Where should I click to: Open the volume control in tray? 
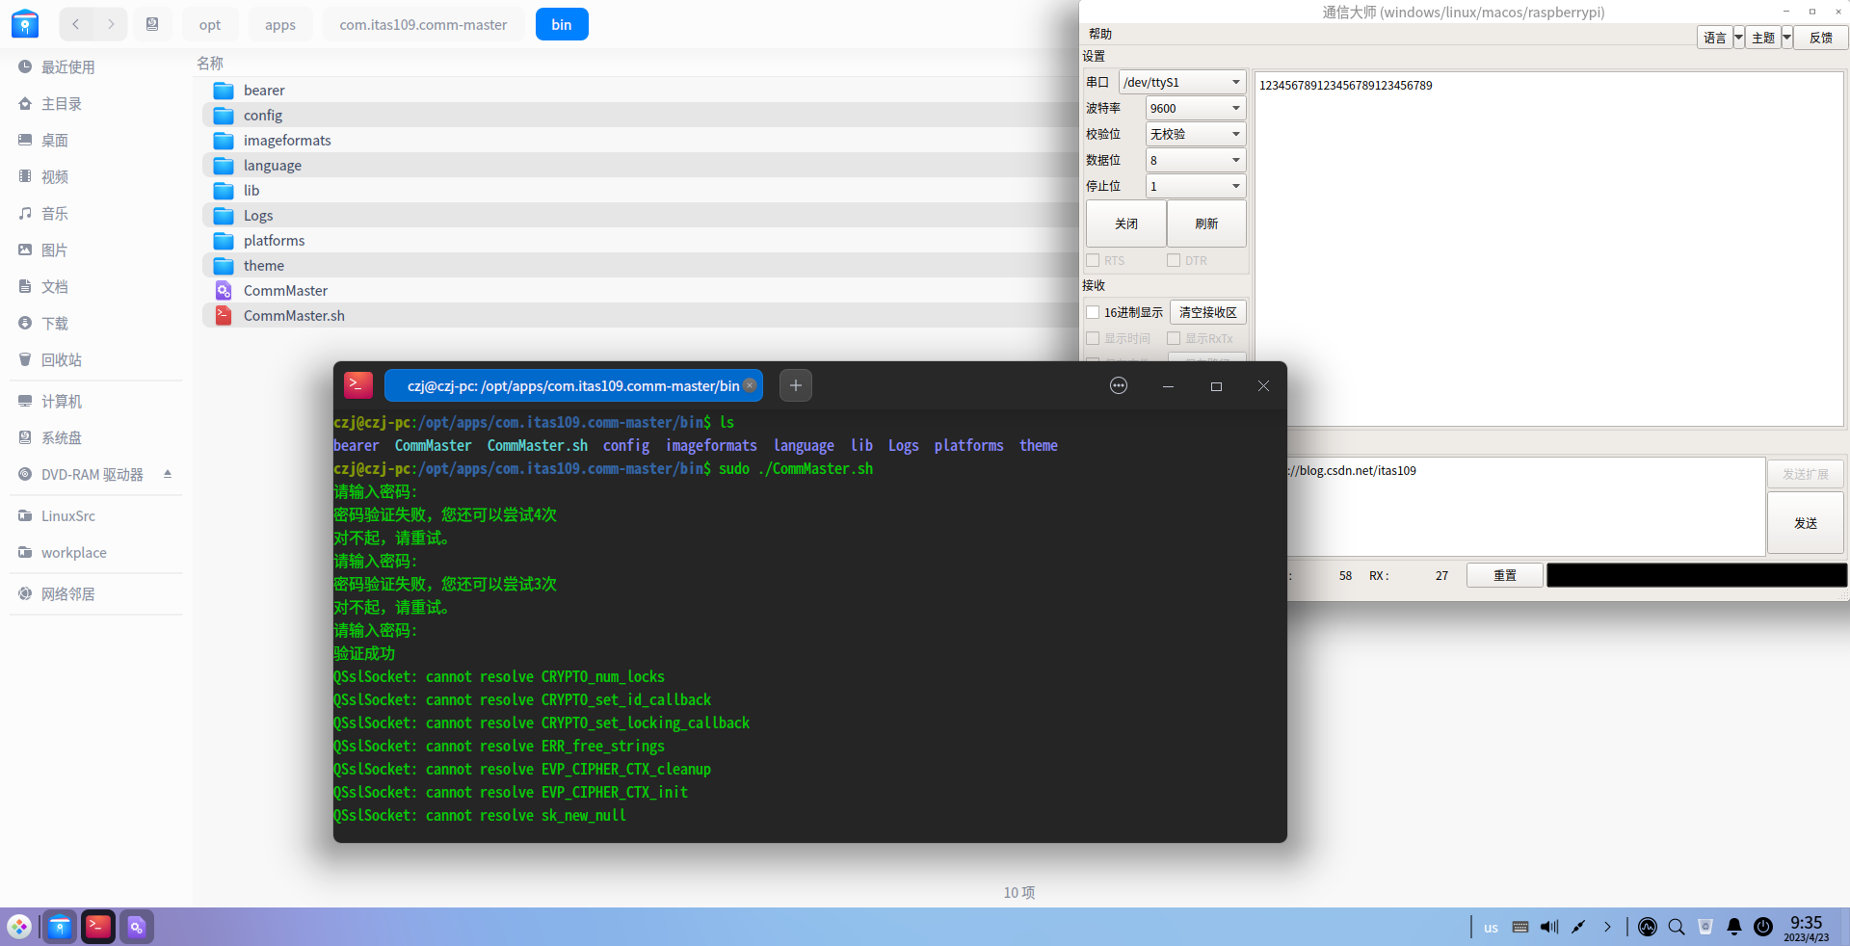(x=1549, y=927)
